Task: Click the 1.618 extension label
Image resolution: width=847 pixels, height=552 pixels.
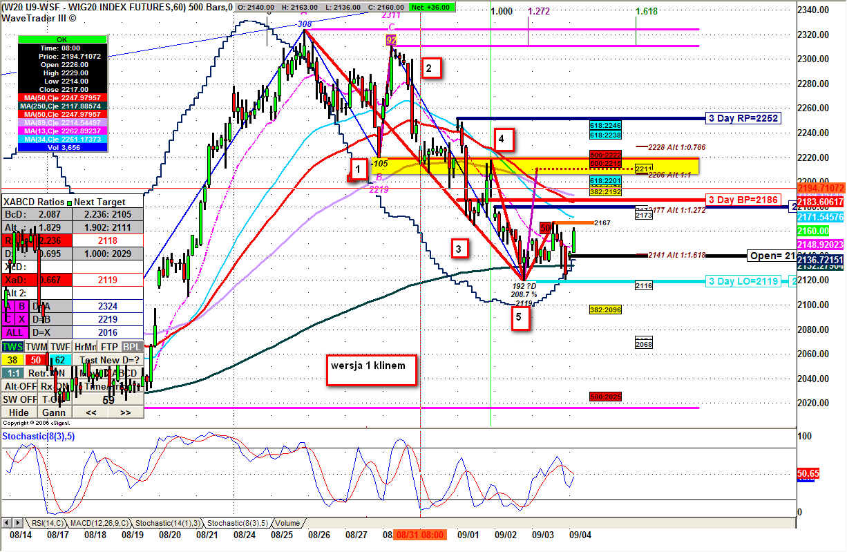Action: tap(646, 12)
